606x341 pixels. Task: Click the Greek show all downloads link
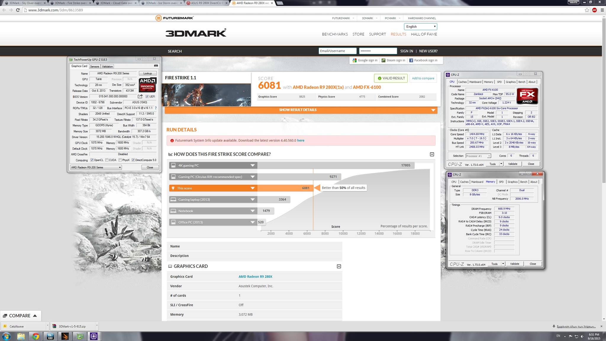coord(576,326)
